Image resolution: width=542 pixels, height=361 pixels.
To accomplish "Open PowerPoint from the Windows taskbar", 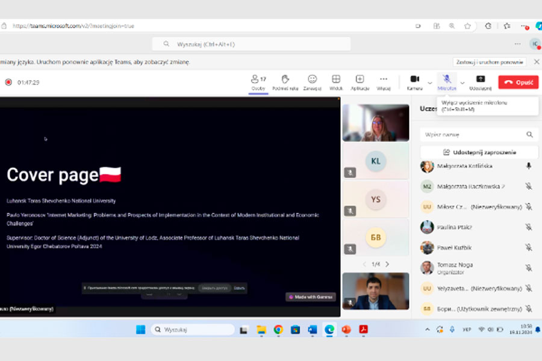I will (x=346, y=330).
